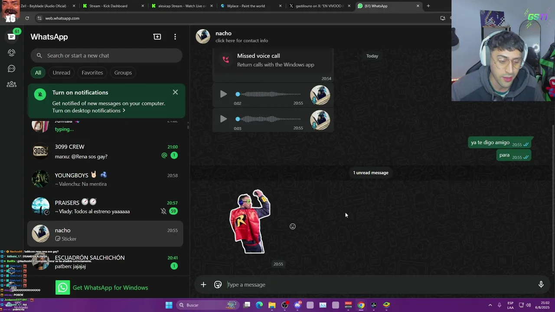Open the clock showing 21:02

tap(542, 305)
